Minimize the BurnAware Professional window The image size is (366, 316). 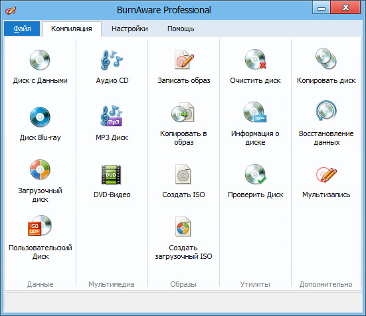click(x=321, y=8)
